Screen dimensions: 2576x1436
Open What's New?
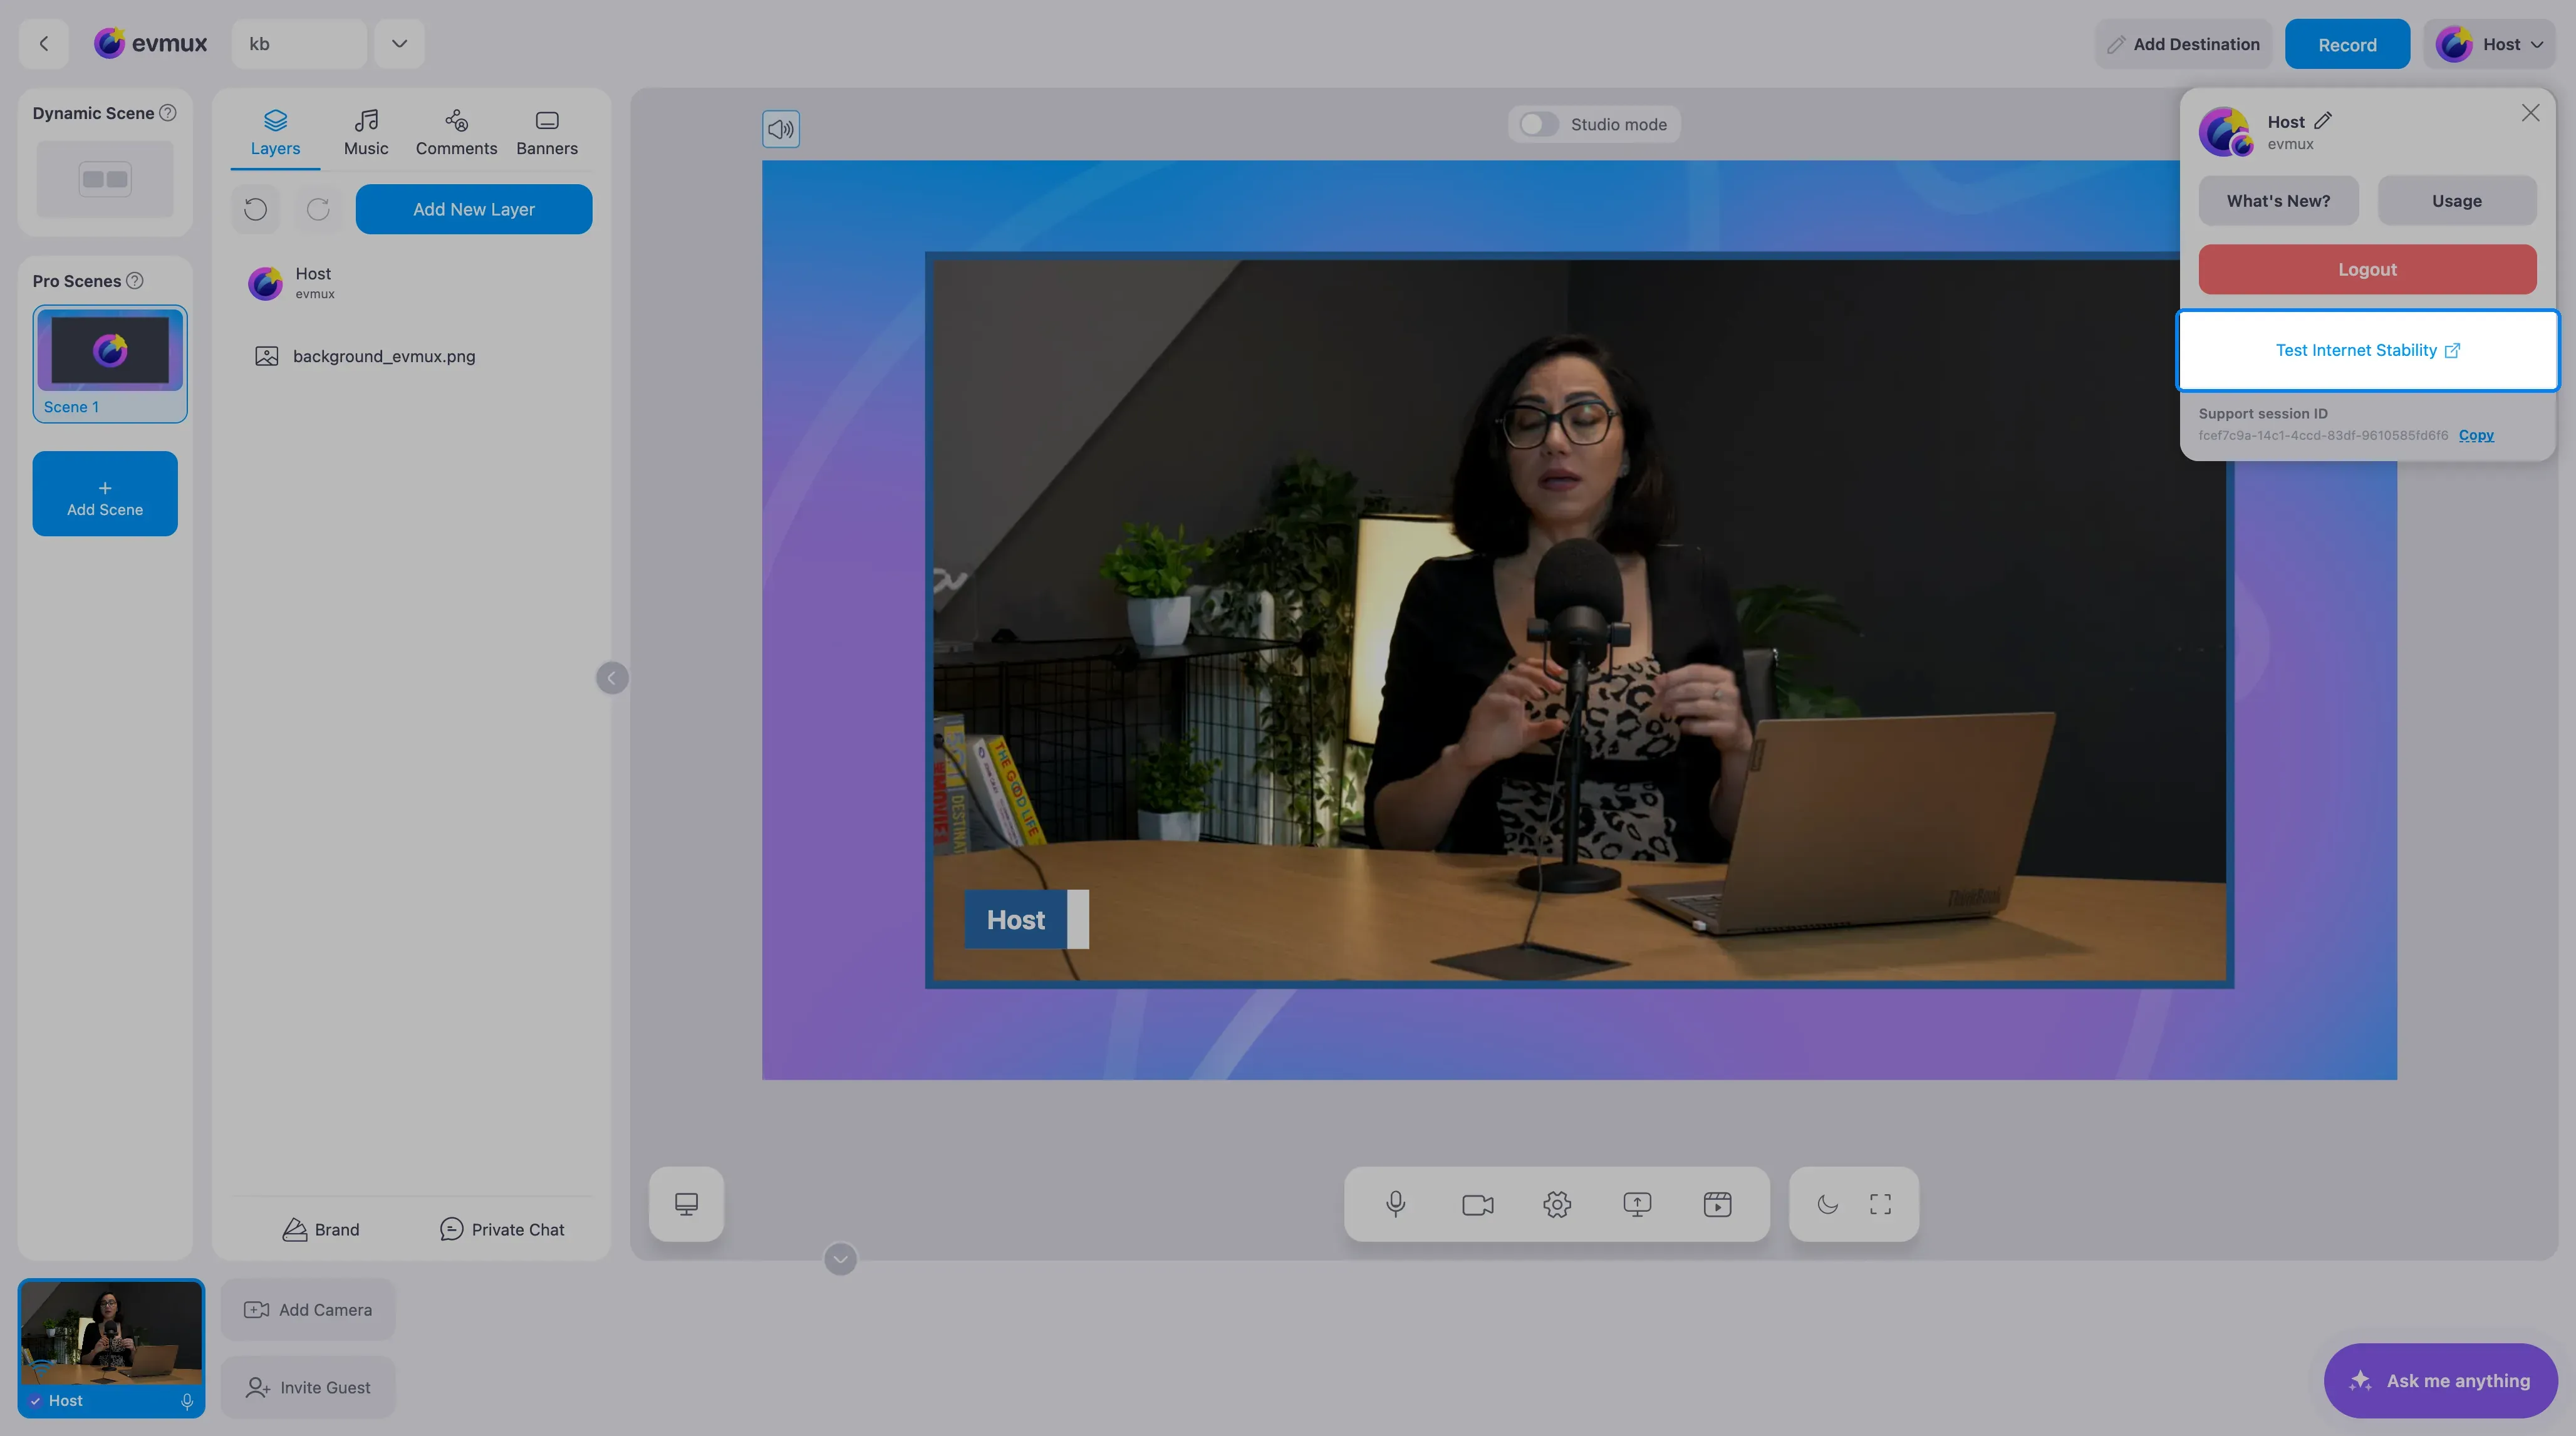(x=2278, y=201)
